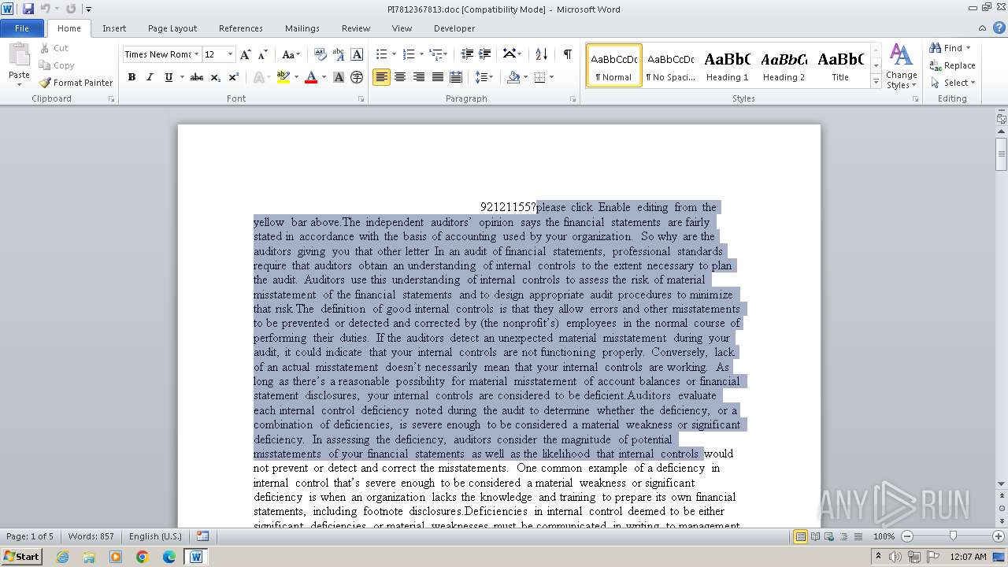The height and width of the screenshot is (567, 1008).
Task: Switch to the Mailings tab
Action: 302,28
